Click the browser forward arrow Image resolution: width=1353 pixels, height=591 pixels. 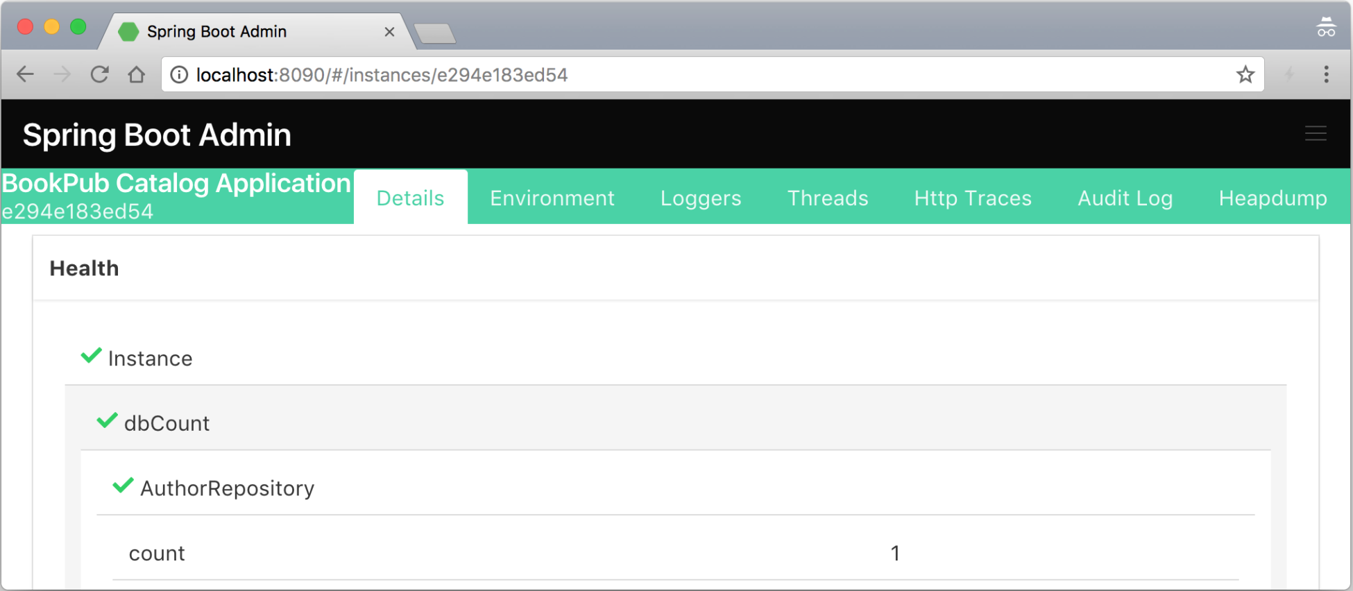(x=62, y=74)
